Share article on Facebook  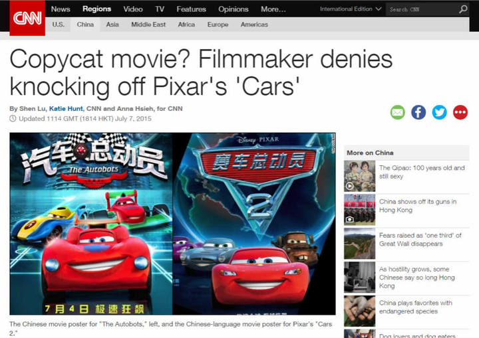coord(418,112)
